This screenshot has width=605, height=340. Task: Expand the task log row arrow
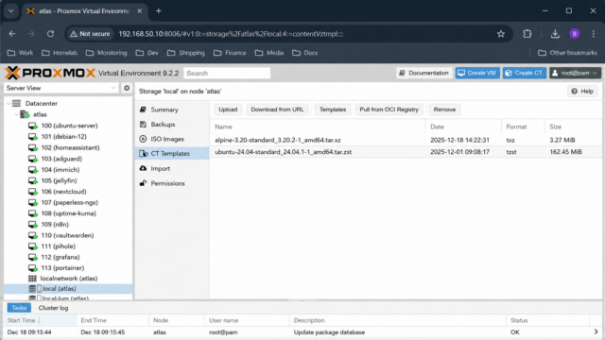coord(596,331)
